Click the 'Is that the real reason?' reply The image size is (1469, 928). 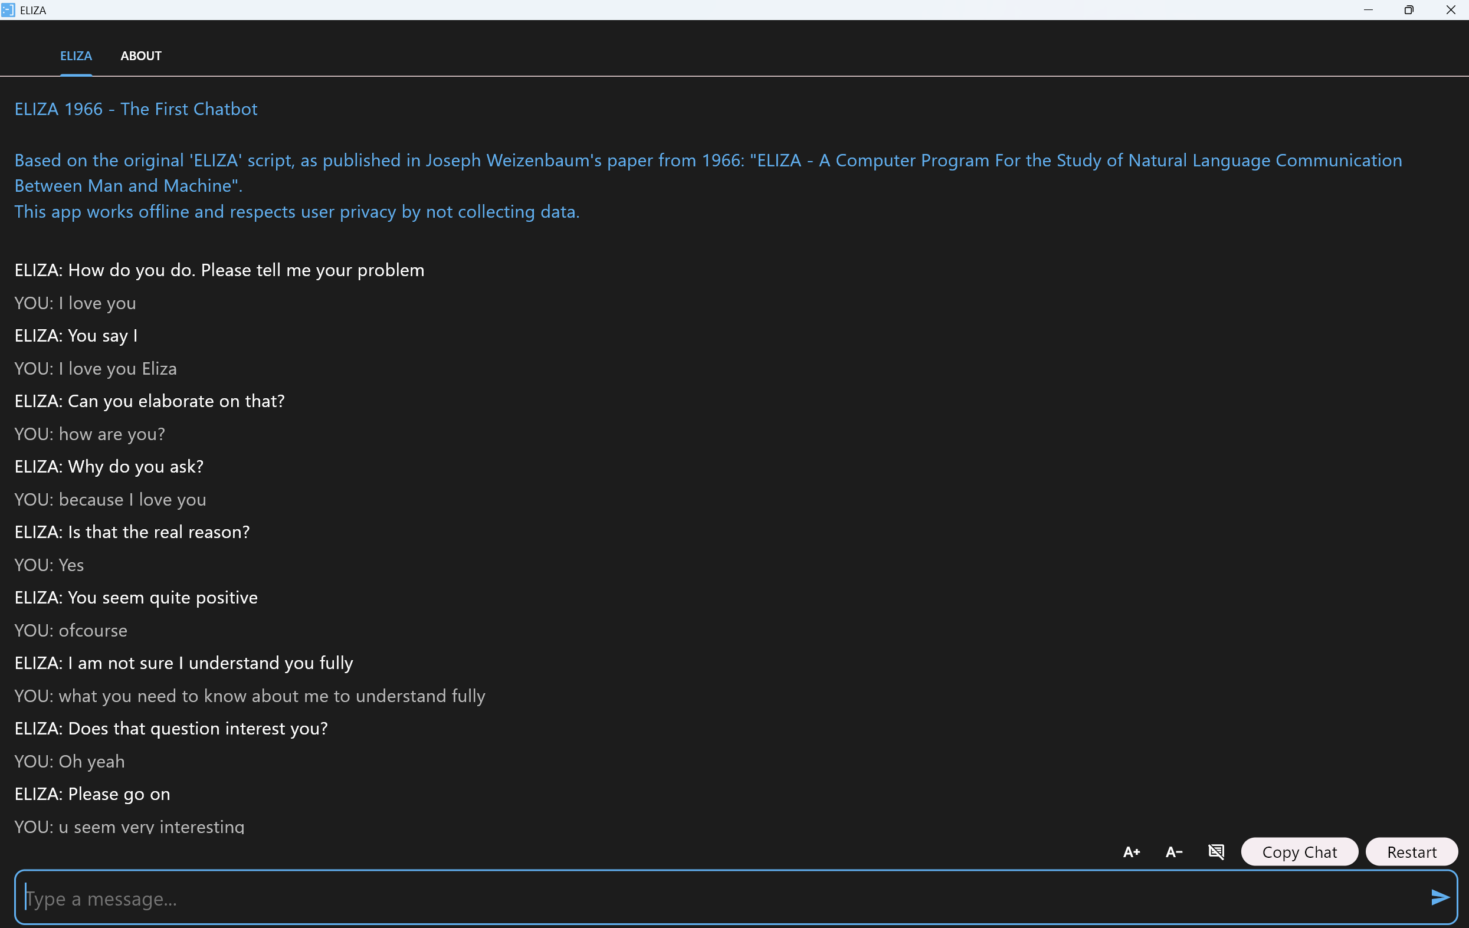click(132, 532)
